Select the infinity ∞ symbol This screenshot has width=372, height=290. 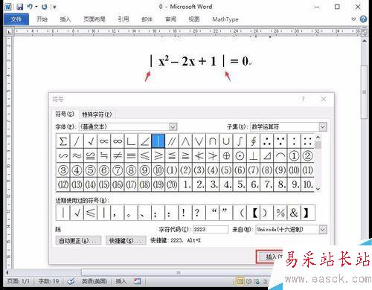(x=118, y=141)
